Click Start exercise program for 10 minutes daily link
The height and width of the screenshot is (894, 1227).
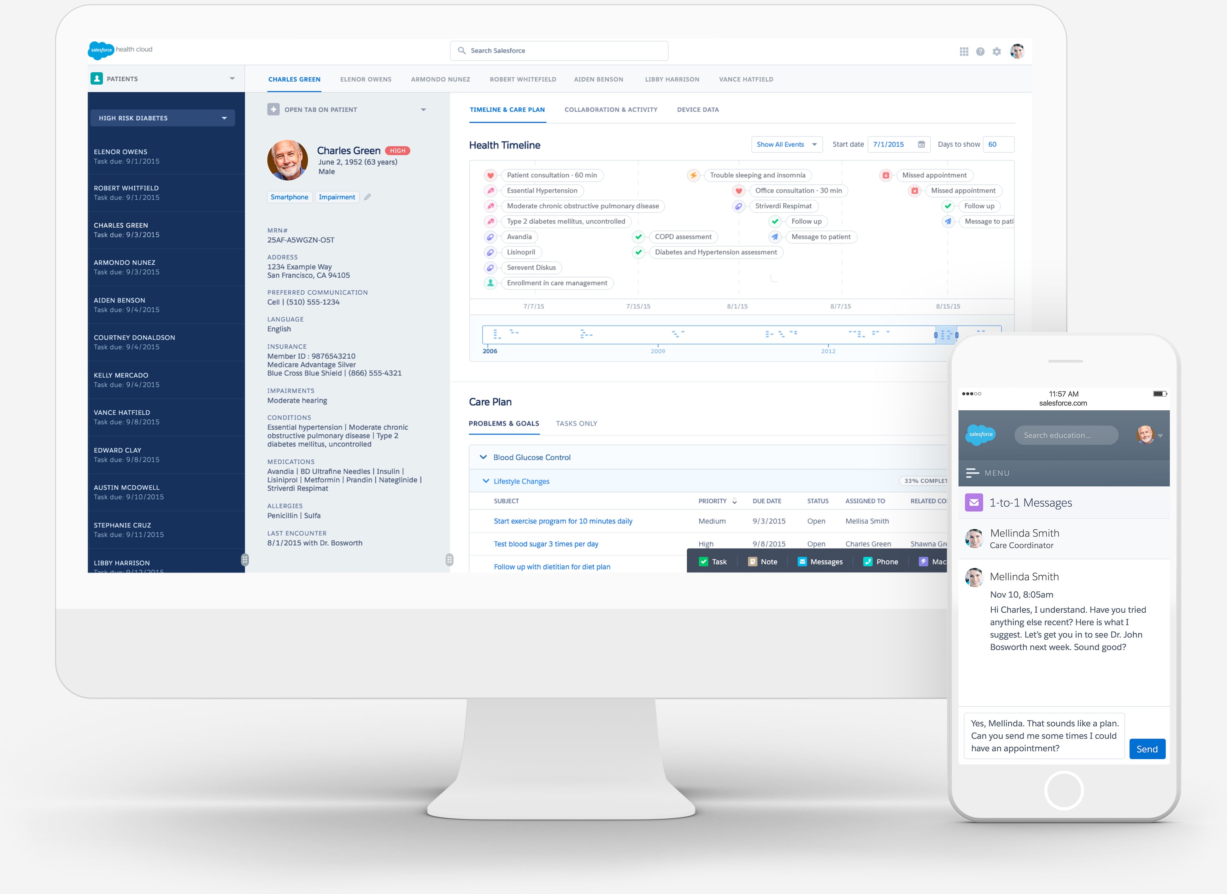pos(563,521)
